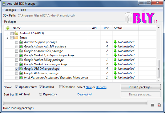
Task: Click the Intel Hardware Accelerated Execution Manager icon
Action: (21, 78)
